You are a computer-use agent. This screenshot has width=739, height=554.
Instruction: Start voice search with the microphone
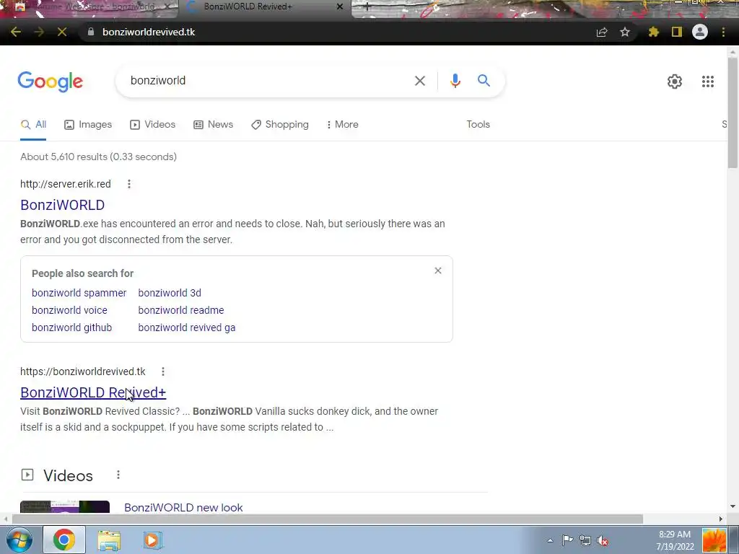pyautogui.click(x=455, y=81)
